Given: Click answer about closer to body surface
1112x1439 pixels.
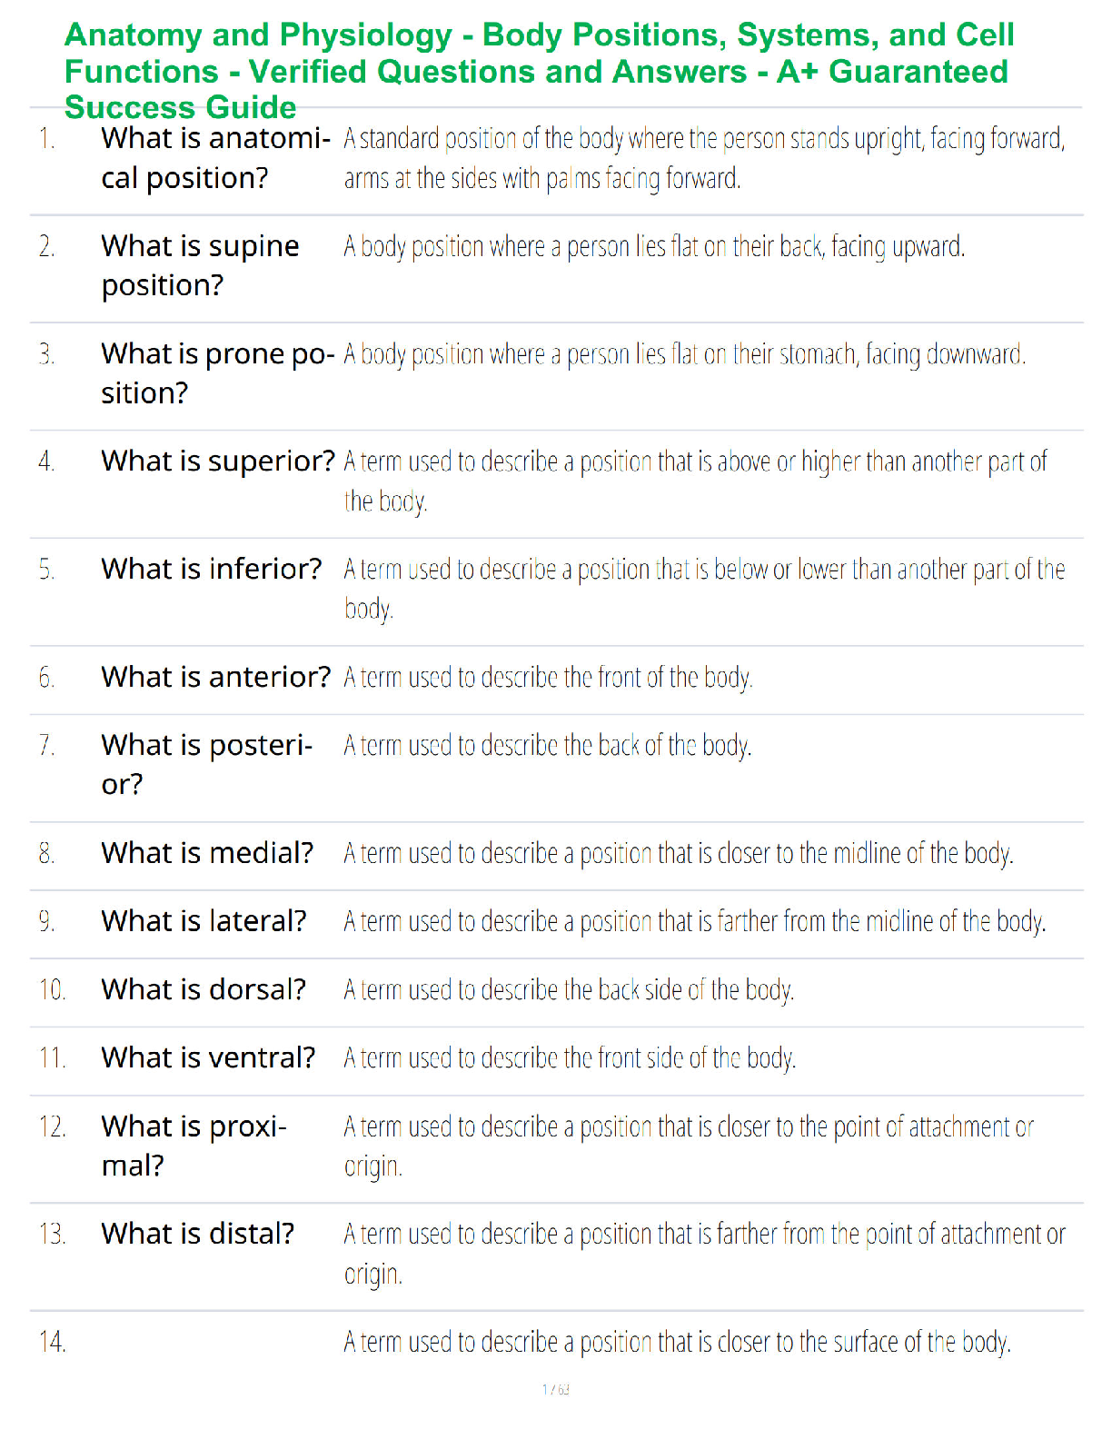Looking at the screenshot, I should [x=678, y=1342].
